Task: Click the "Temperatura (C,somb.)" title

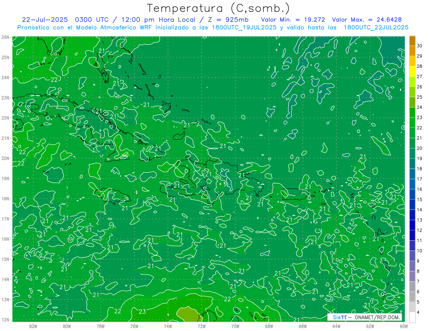Action: coord(218,8)
